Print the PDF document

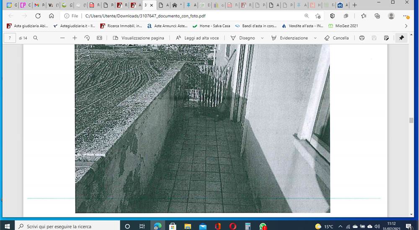[x=362, y=38]
